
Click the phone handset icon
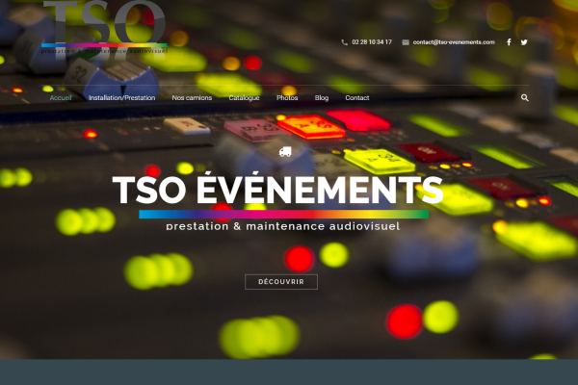(x=345, y=42)
